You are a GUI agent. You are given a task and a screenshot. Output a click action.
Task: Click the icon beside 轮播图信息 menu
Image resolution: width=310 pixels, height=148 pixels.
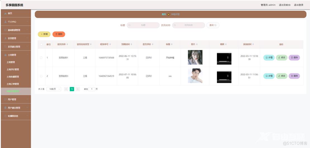pyautogui.click(x=5, y=116)
